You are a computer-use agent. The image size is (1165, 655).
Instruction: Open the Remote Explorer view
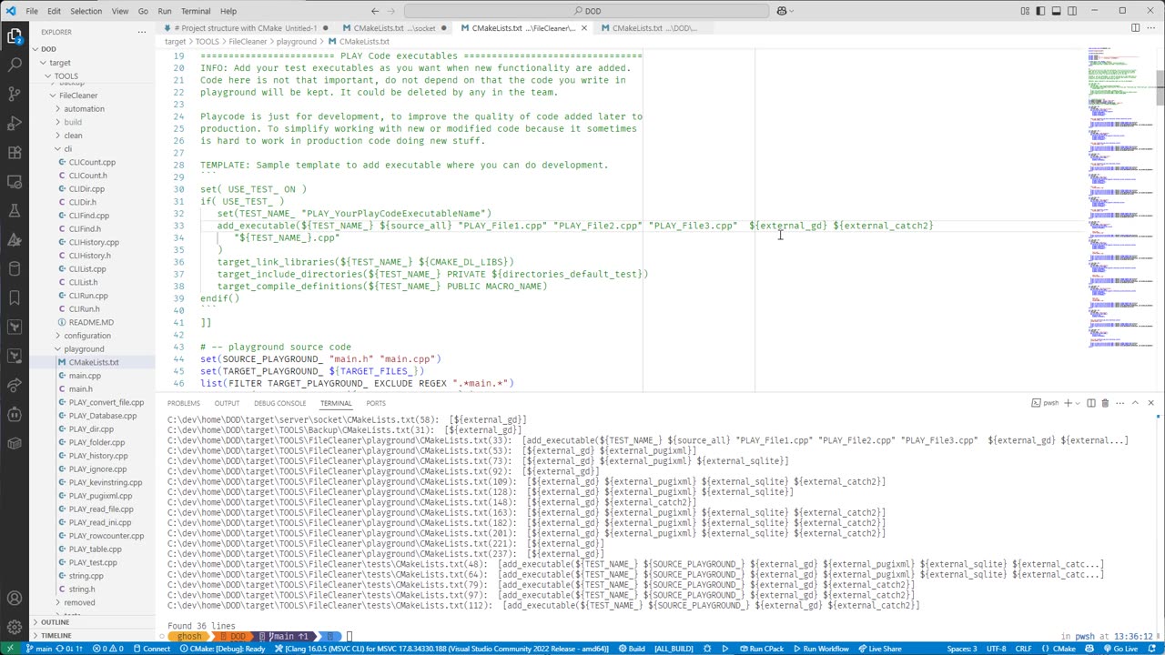(x=15, y=182)
